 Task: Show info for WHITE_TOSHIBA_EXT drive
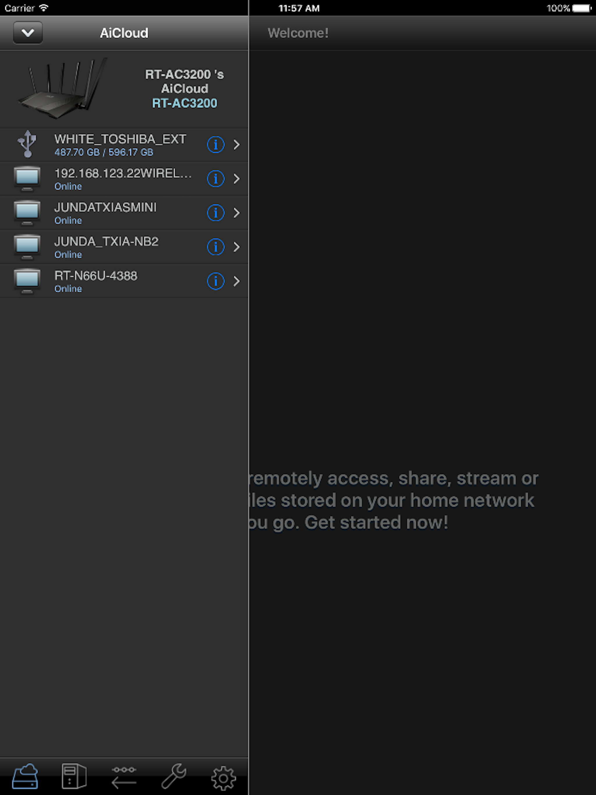point(216,145)
